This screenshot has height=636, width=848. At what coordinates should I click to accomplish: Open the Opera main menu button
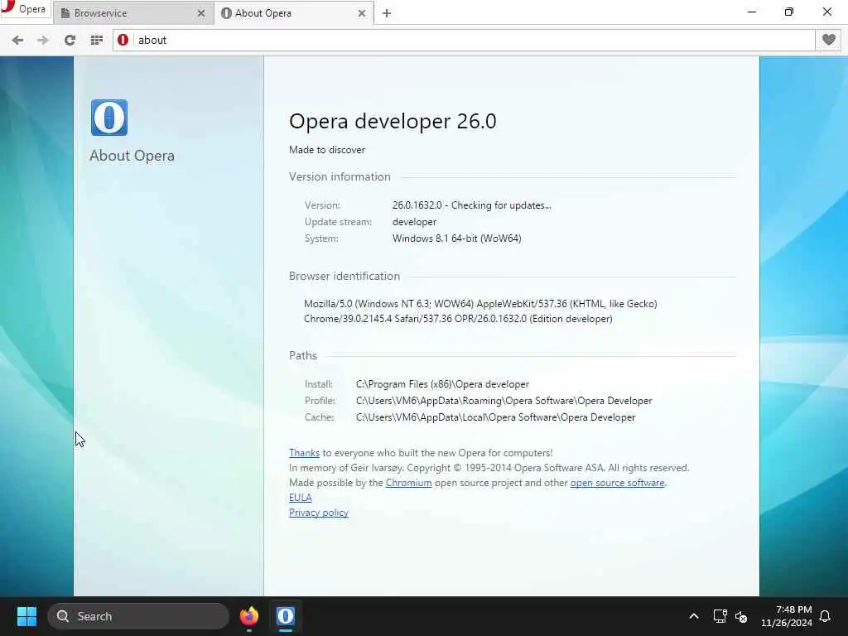tap(25, 9)
